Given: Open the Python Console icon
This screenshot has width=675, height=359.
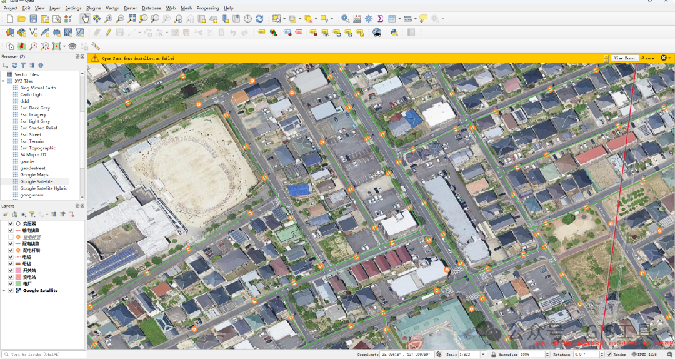Looking at the screenshot, I should coord(394,33).
